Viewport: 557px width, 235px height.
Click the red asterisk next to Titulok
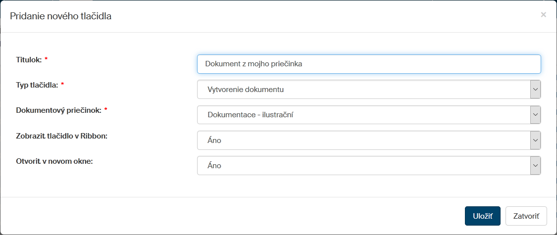coord(46,59)
